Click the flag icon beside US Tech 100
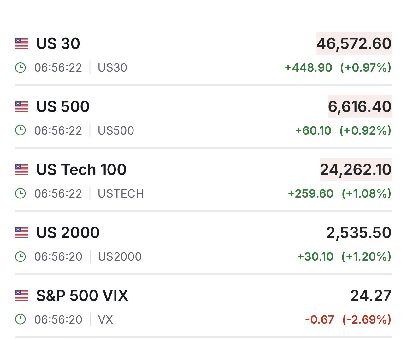This screenshot has height=339, width=407. [22, 169]
